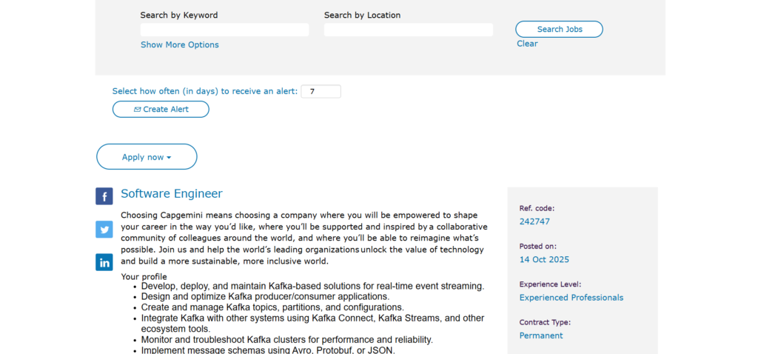Click the Search by Keyword label
Viewport: 758px width, 354px height.
[x=179, y=15]
